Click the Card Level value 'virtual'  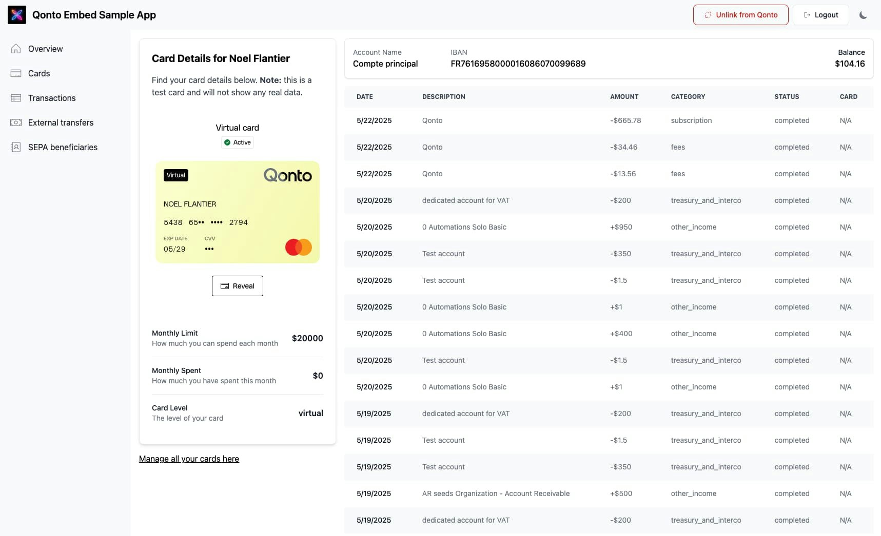311,413
